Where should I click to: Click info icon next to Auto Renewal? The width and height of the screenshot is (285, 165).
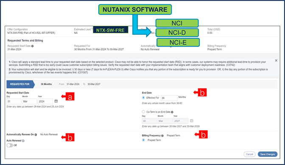pyautogui.click(x=23, y=141)
